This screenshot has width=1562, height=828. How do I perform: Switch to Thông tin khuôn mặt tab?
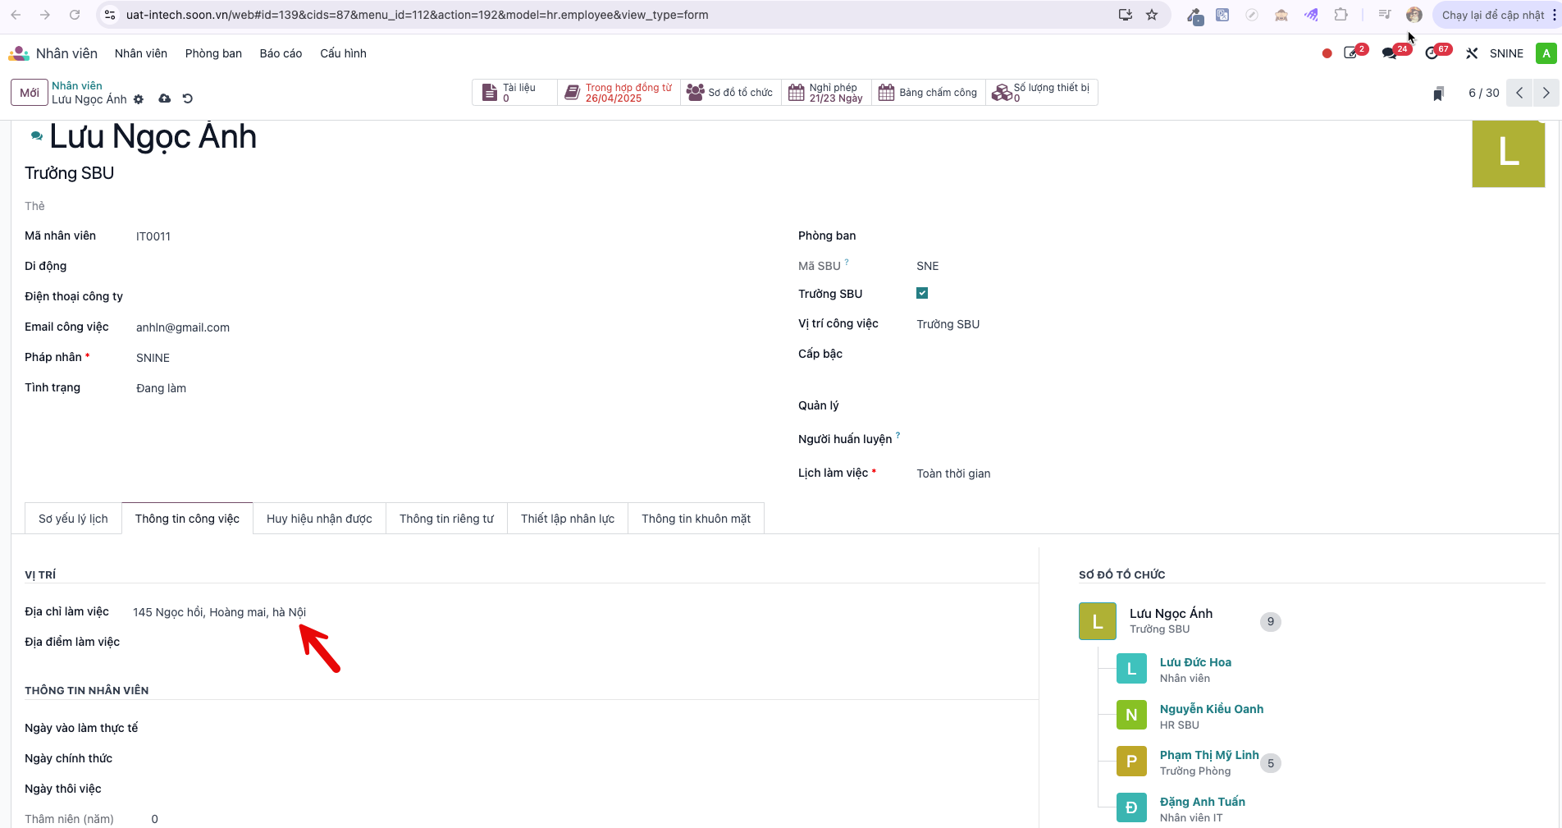[x=696, y=519]
